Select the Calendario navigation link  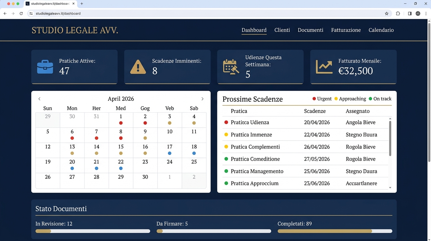pos(381,30)
